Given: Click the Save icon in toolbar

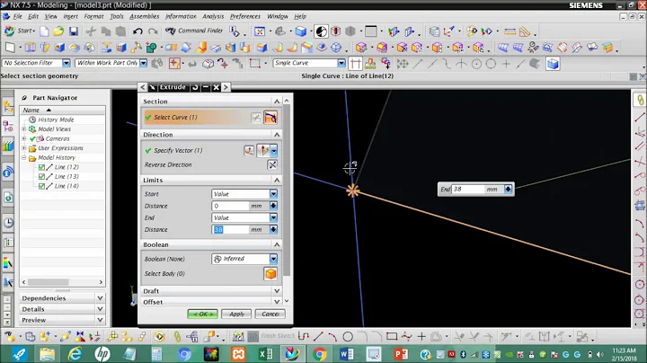Looking at the screenshot, I should pos(74,31).
